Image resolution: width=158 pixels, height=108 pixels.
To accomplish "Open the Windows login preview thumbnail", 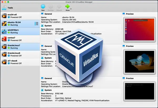I will [140, 62].
